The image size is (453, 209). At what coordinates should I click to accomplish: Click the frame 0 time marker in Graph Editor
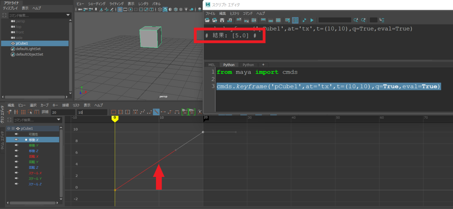[115, 117]
